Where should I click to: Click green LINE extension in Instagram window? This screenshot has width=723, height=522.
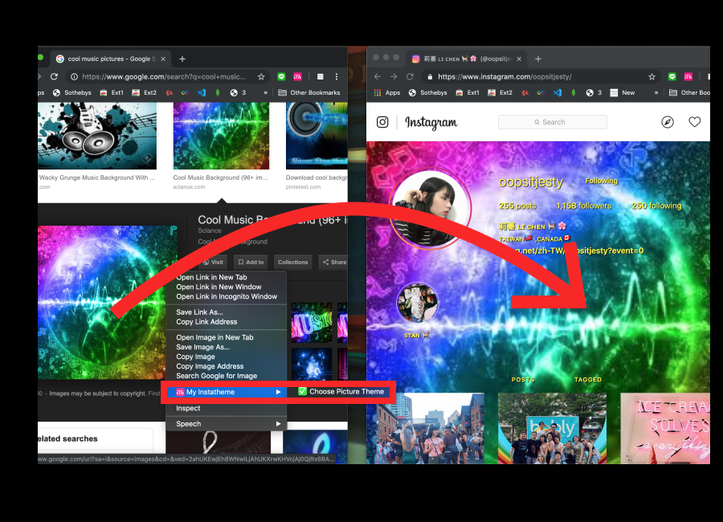pyautogui.click(x=672, y=76)
